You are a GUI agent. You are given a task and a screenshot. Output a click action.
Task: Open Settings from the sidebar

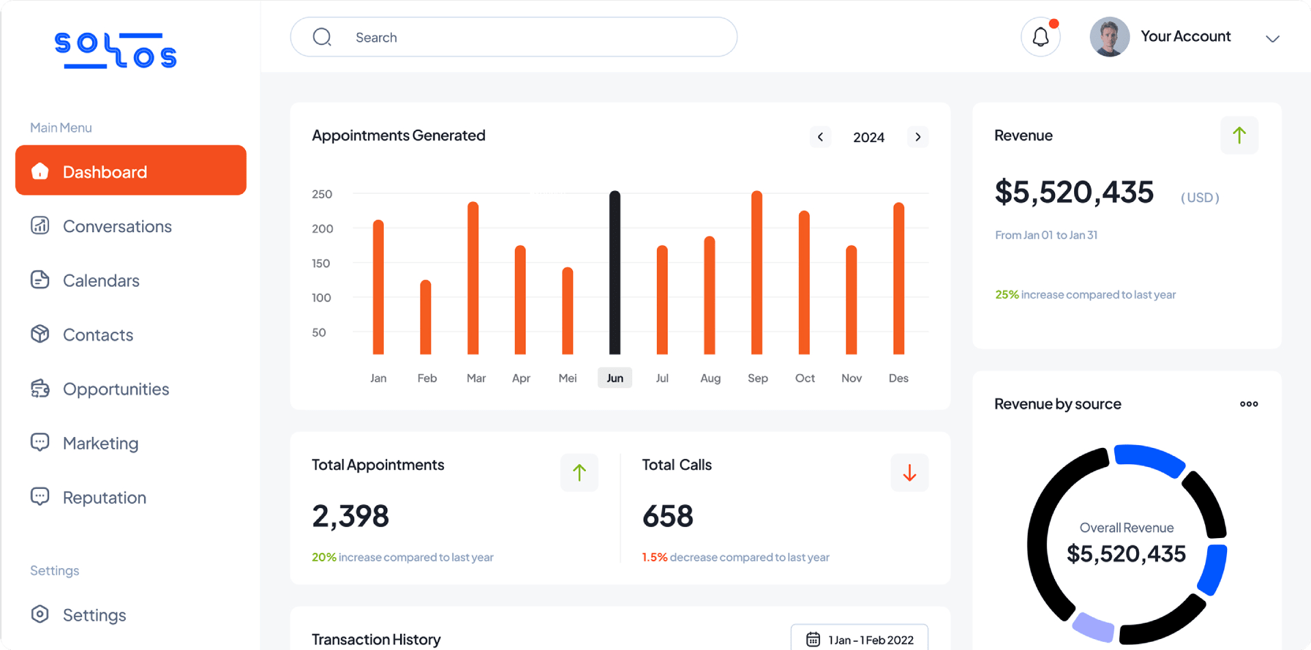coord(94,614)
